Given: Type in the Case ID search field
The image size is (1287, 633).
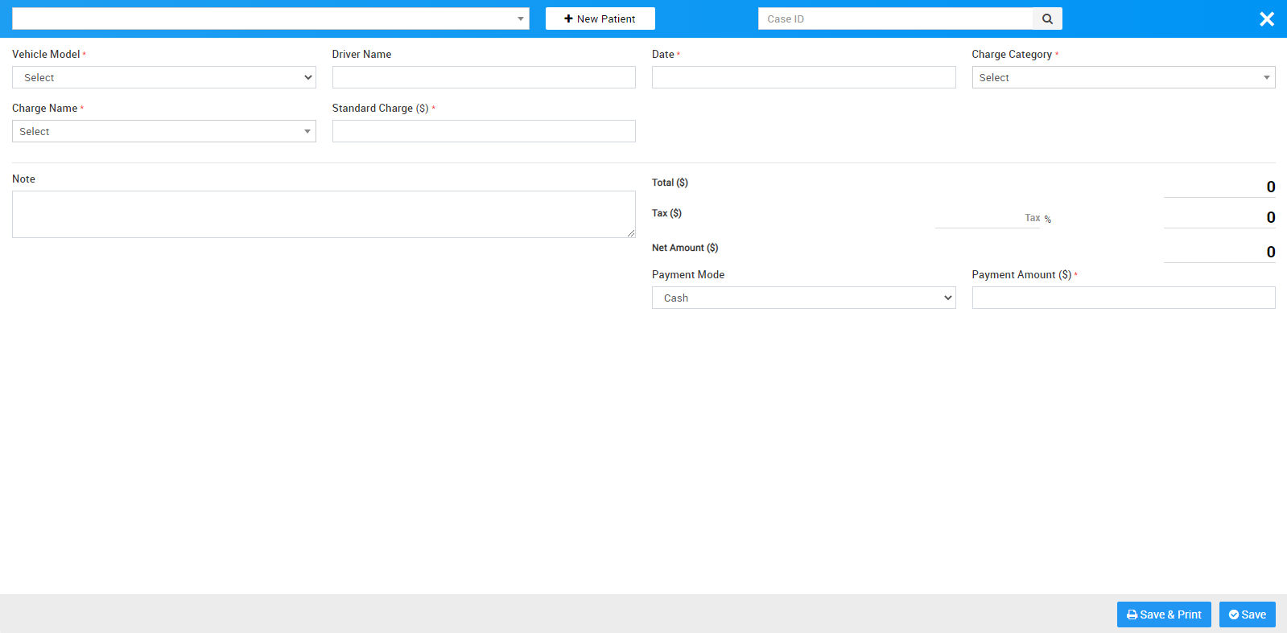Looking at the screenshot, I should pyautogui.click(x=895, y=19).
